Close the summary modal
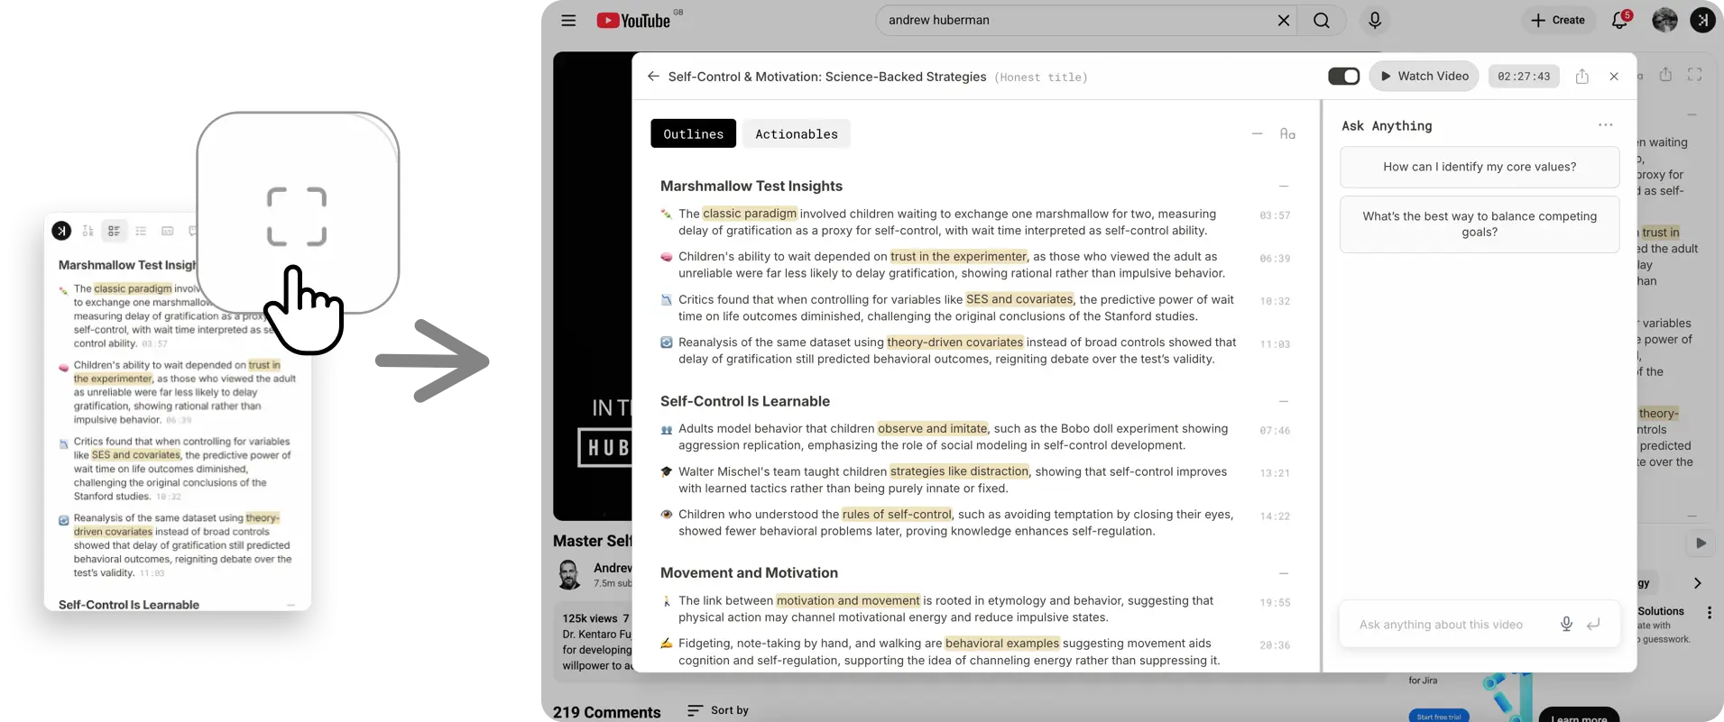Viewport: 1724px width, 722px height. (x=1614, y=77)
